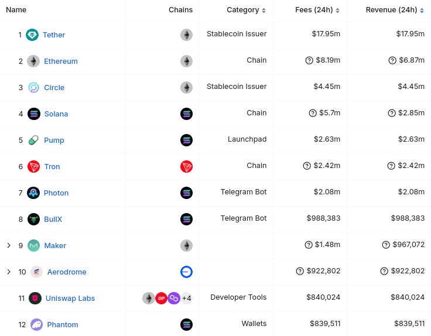The image size is (431, 336).
Task: Click Developer Tools category cell
Action: [238, 297]
